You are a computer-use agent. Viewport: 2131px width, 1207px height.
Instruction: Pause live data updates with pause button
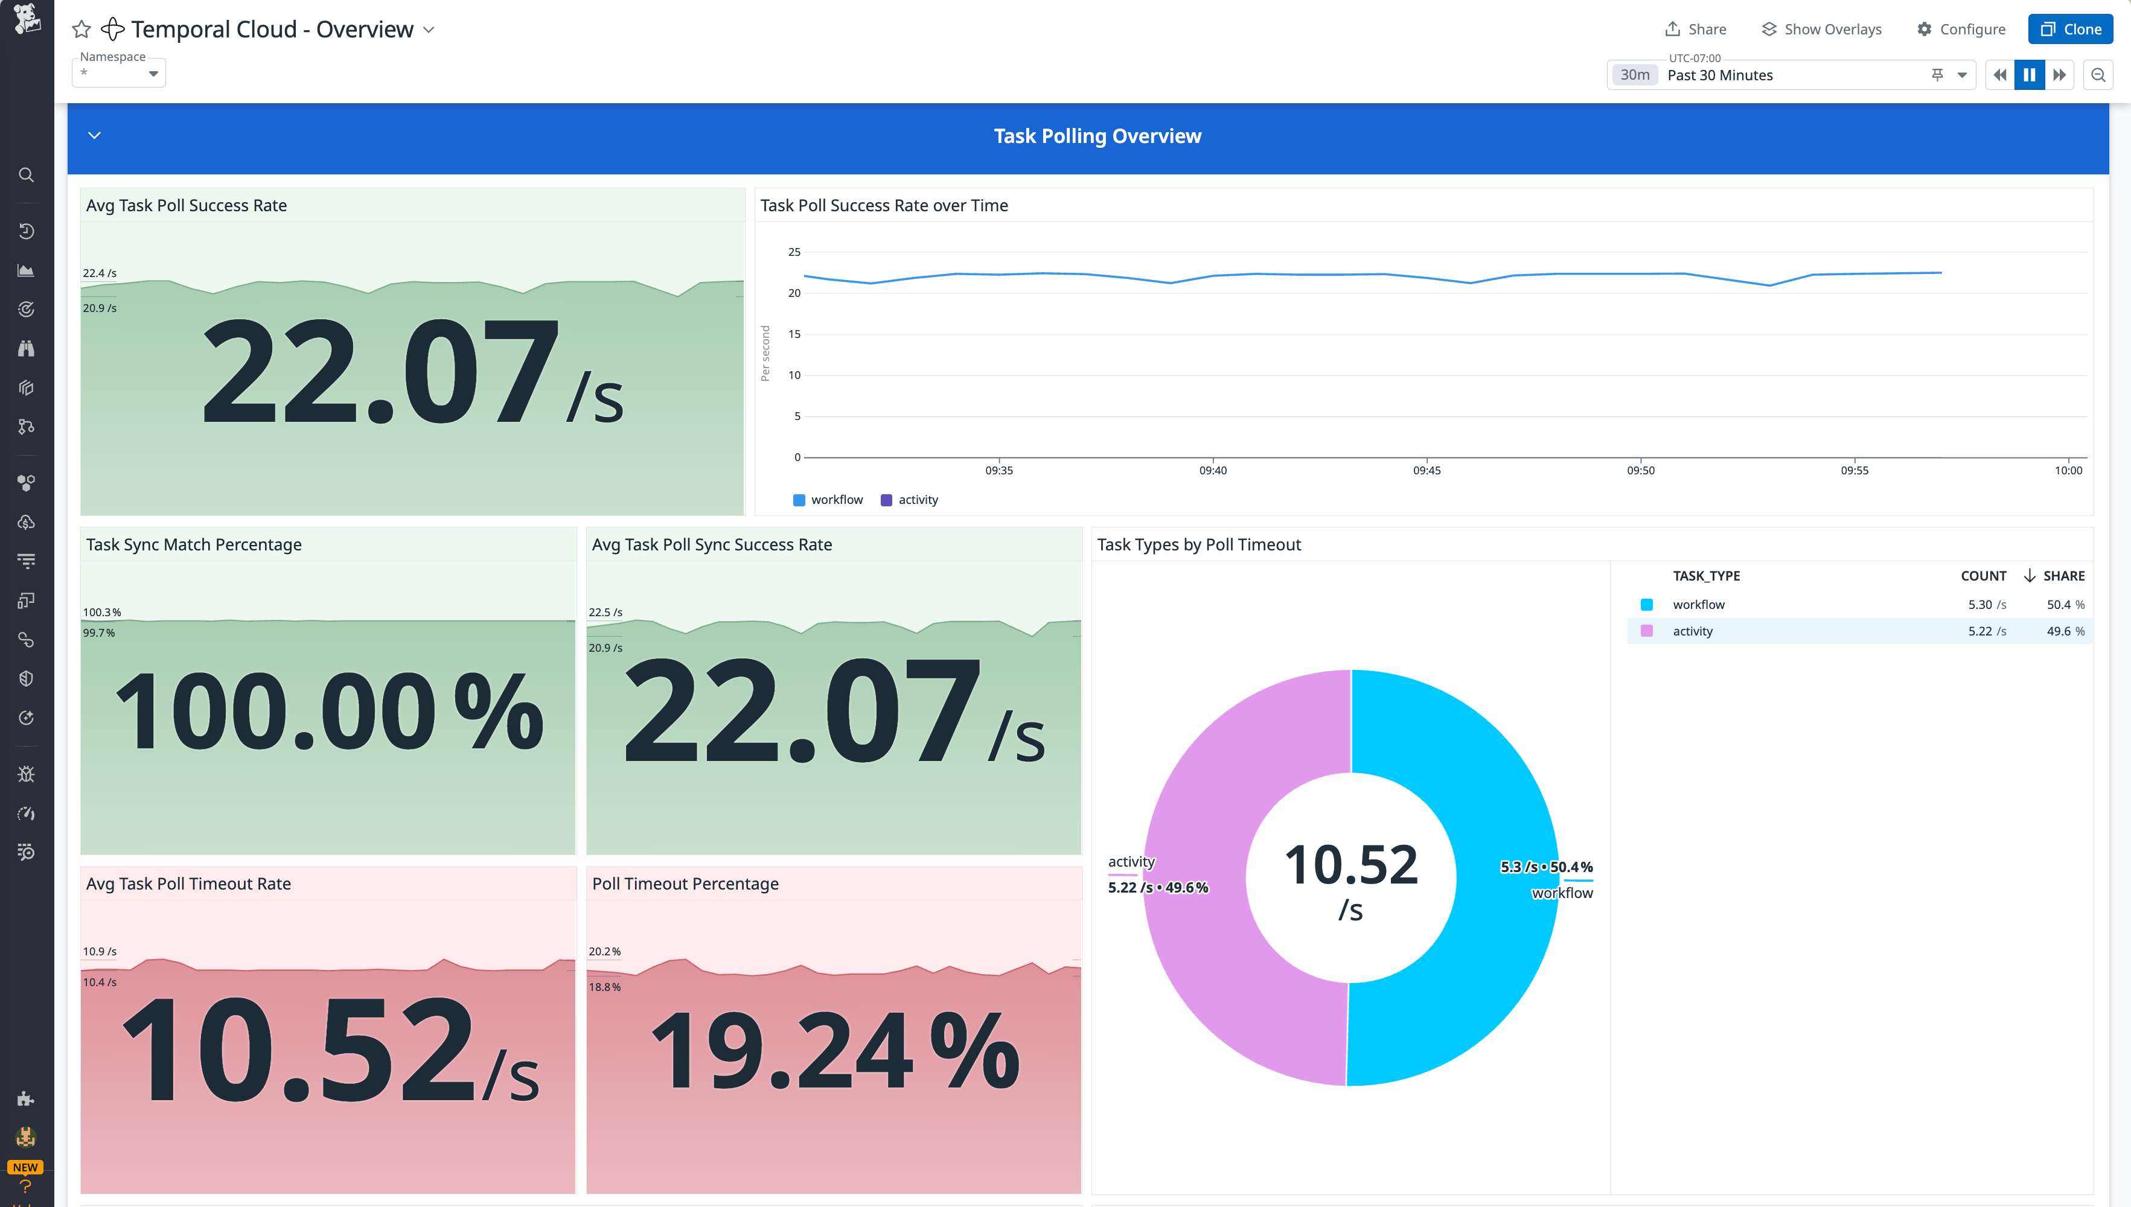2029,75
